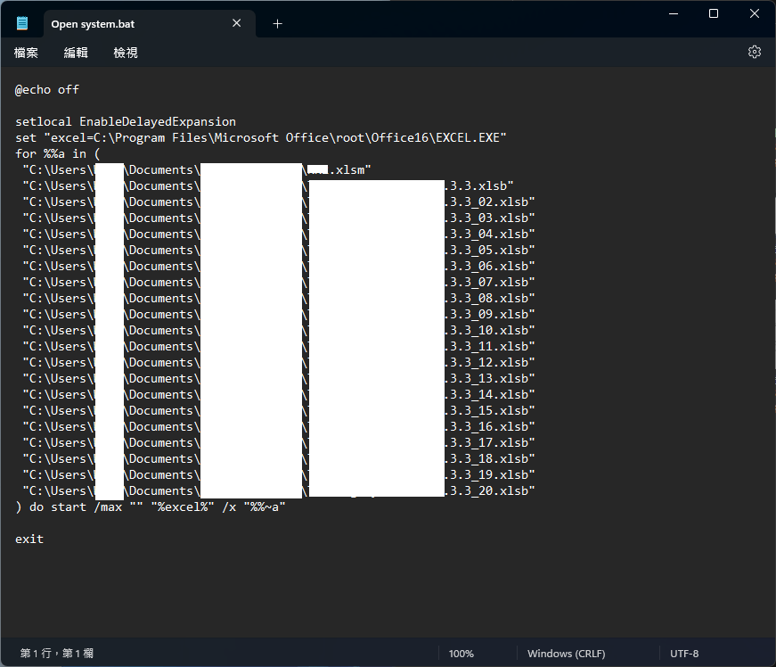Image resolution: width=776 pixels, height=667 pixels.
Task: Click the line ending in .3.3_05.xlsb"
Action: click(279, 250)
